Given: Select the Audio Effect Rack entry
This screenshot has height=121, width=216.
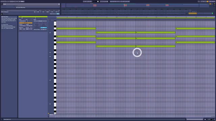Looking at the screenshot, I should (x=22, y=7).
